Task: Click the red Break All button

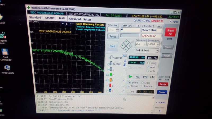Action: [170, 32]
